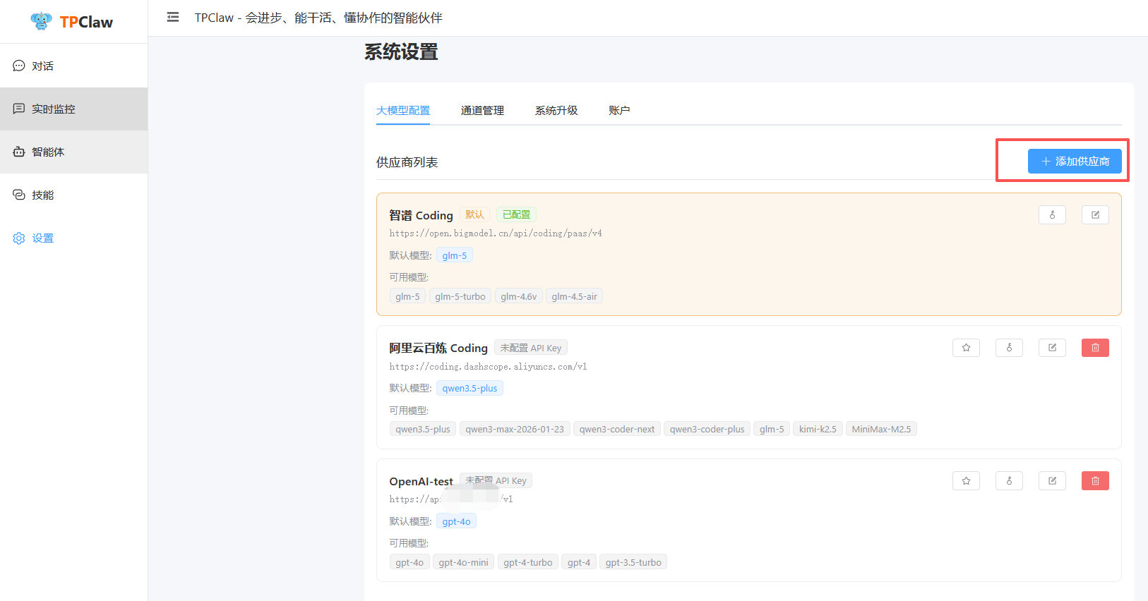Click the coding.dashscope.aliyuncs.com URL
This screenshot has height=601, width=1148.
click(488, 367)
